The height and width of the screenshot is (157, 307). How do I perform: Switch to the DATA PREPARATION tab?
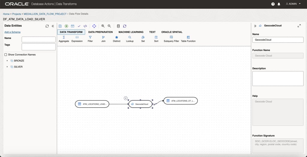(x=100, y=32)
